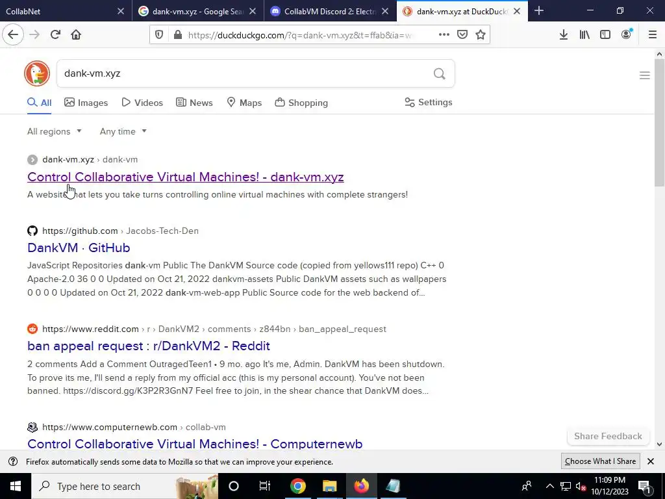Select the News search tab
665x499 pixels.
click(x=194, y=103)
